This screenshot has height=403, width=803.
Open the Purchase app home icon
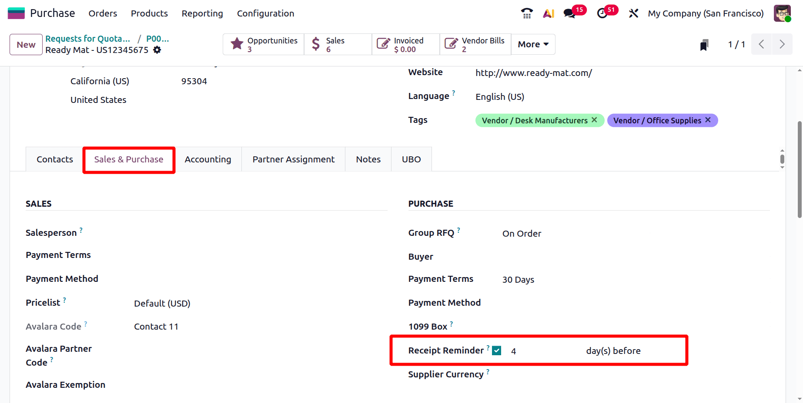coord(16,13)
